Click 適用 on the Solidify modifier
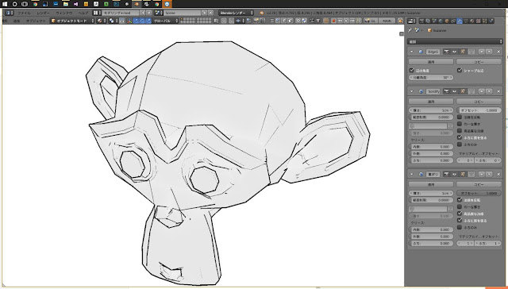This screenshot has width=508, height=289. click(431, 102)
